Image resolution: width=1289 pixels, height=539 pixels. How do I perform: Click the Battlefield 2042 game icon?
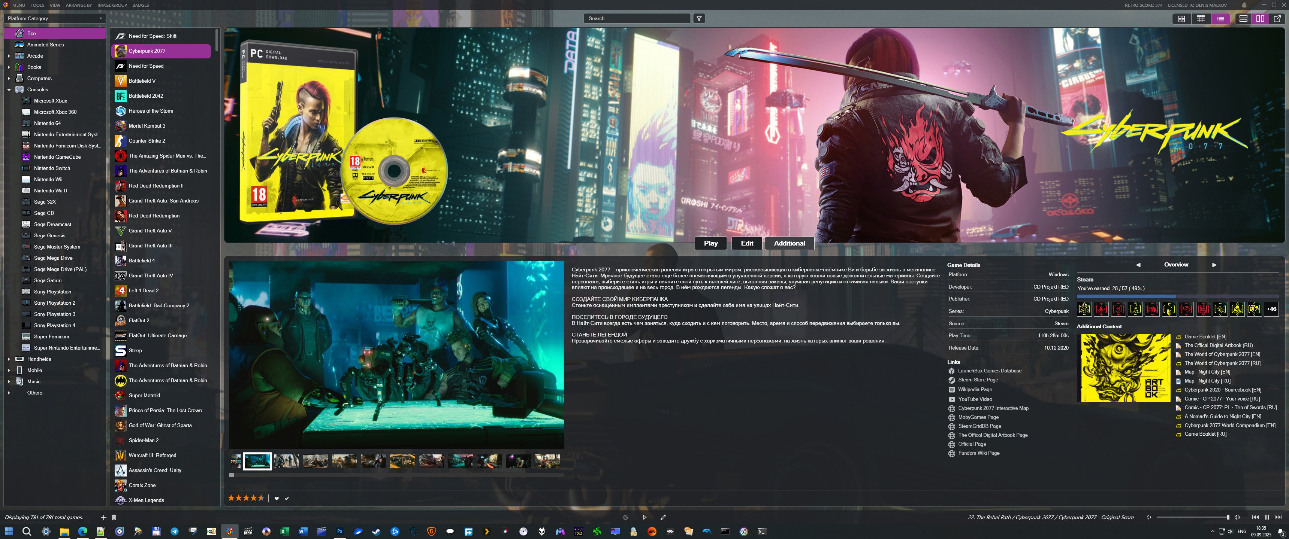point(121,96)
